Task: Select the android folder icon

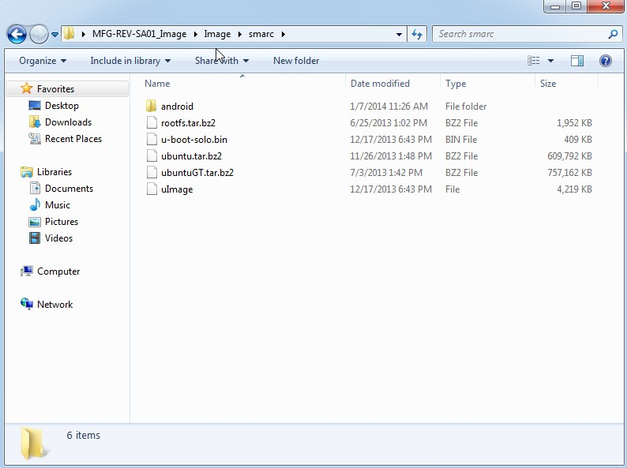Action: click(151, 106)
